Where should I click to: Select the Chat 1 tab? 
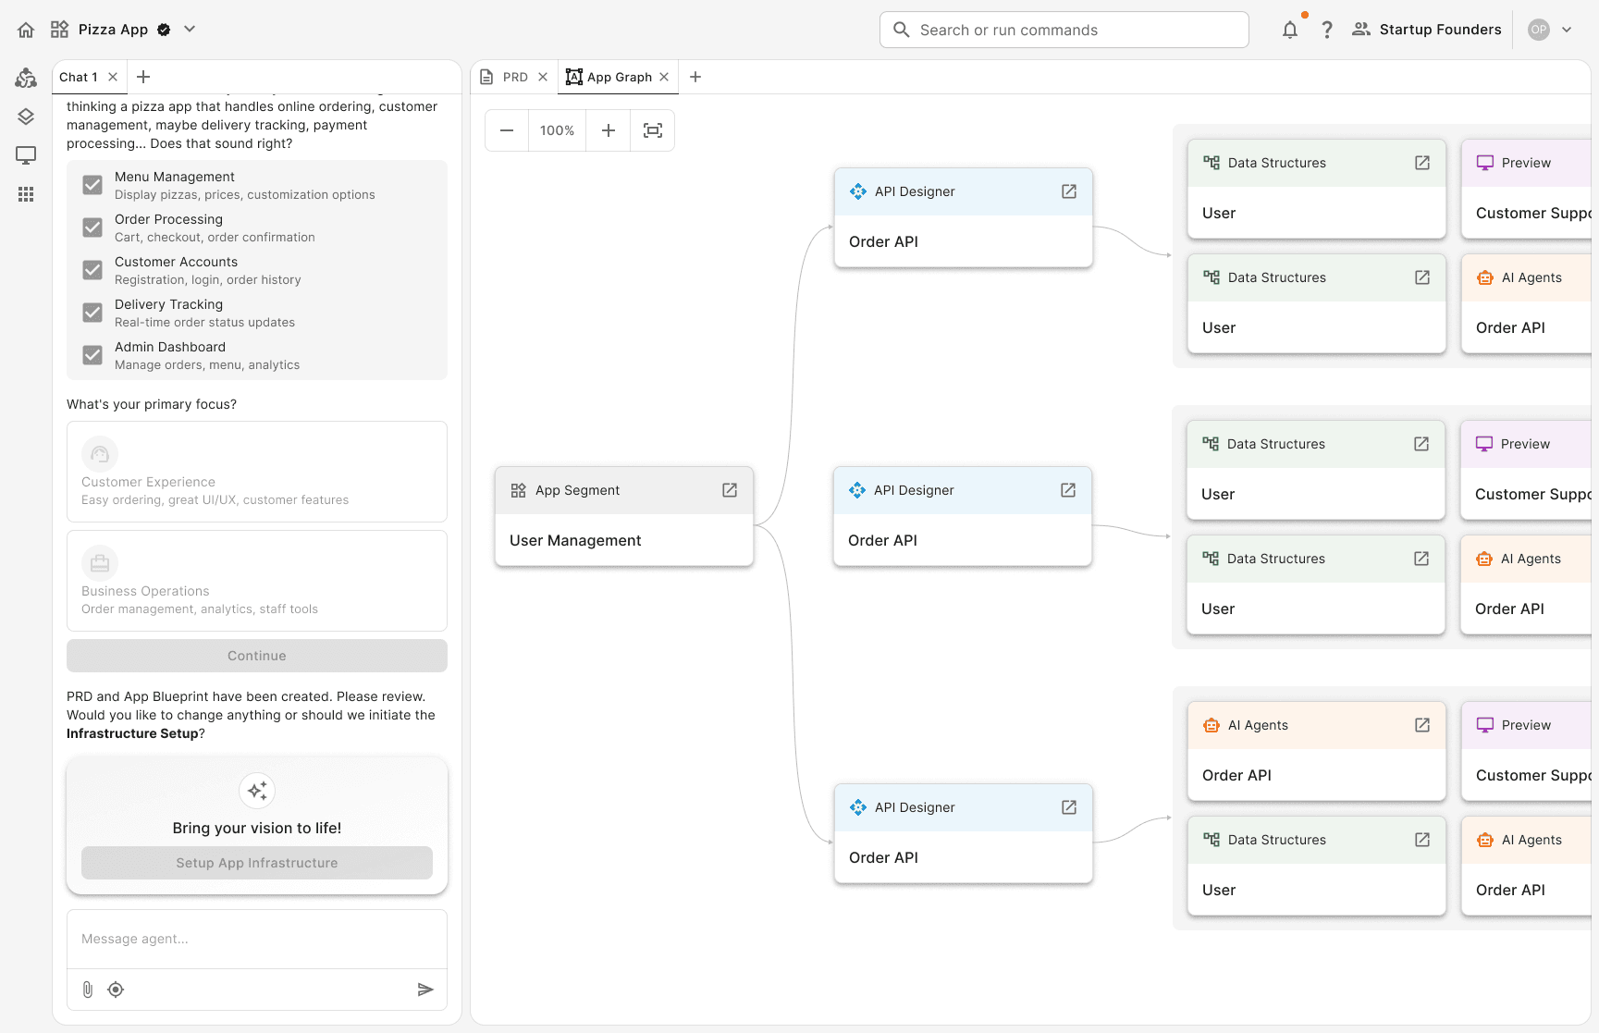click(x=79, y=77)
